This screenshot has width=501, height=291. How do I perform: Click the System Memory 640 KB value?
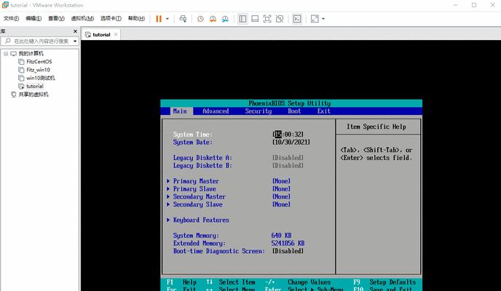[282, 236]
